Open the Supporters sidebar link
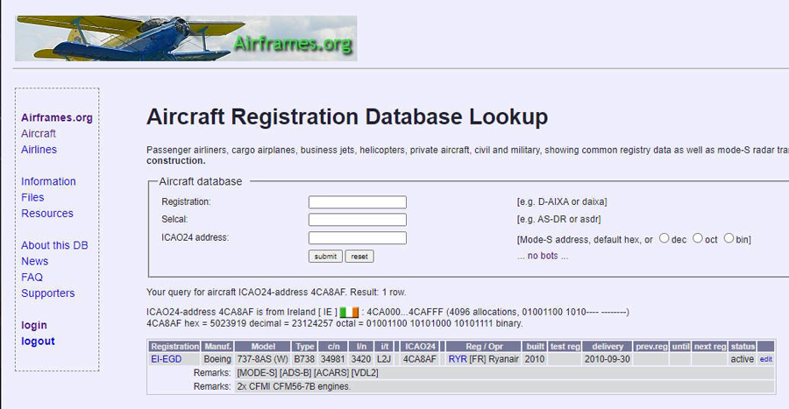The width and height of the screenshot is (789, 409). tap(48, 293)
